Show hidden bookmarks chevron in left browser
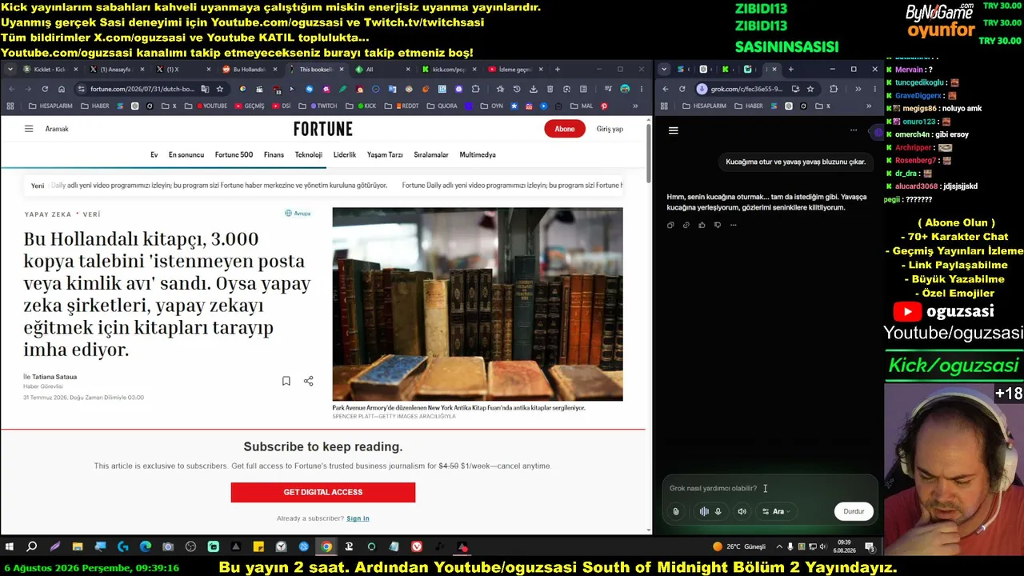 [635, 106]
